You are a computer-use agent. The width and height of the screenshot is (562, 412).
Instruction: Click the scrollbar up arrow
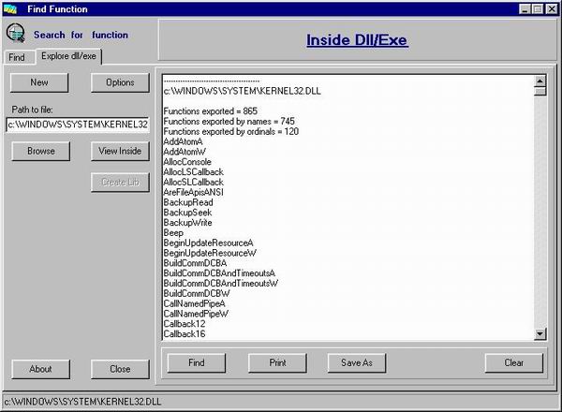(540, 81)
